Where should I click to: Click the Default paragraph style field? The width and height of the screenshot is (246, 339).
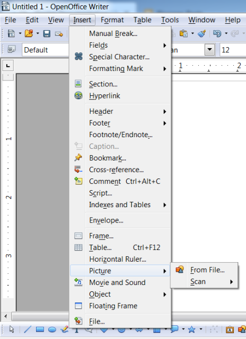tap(46, 50)
